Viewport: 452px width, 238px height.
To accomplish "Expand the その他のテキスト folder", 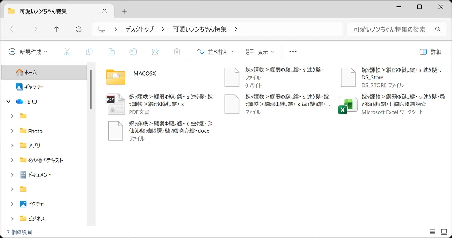I will pos(12,160).
